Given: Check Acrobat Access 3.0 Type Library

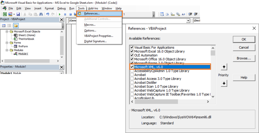Looking at the screenshot, I should point(132,79).
